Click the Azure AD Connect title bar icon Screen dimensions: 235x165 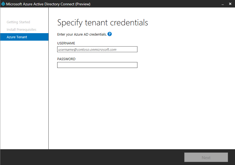point(3,4)
